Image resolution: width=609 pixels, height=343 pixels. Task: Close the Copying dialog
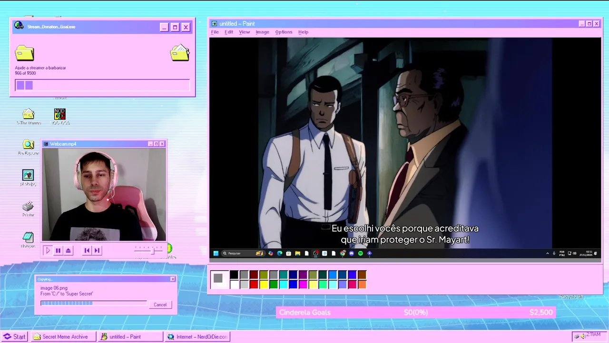173,279
